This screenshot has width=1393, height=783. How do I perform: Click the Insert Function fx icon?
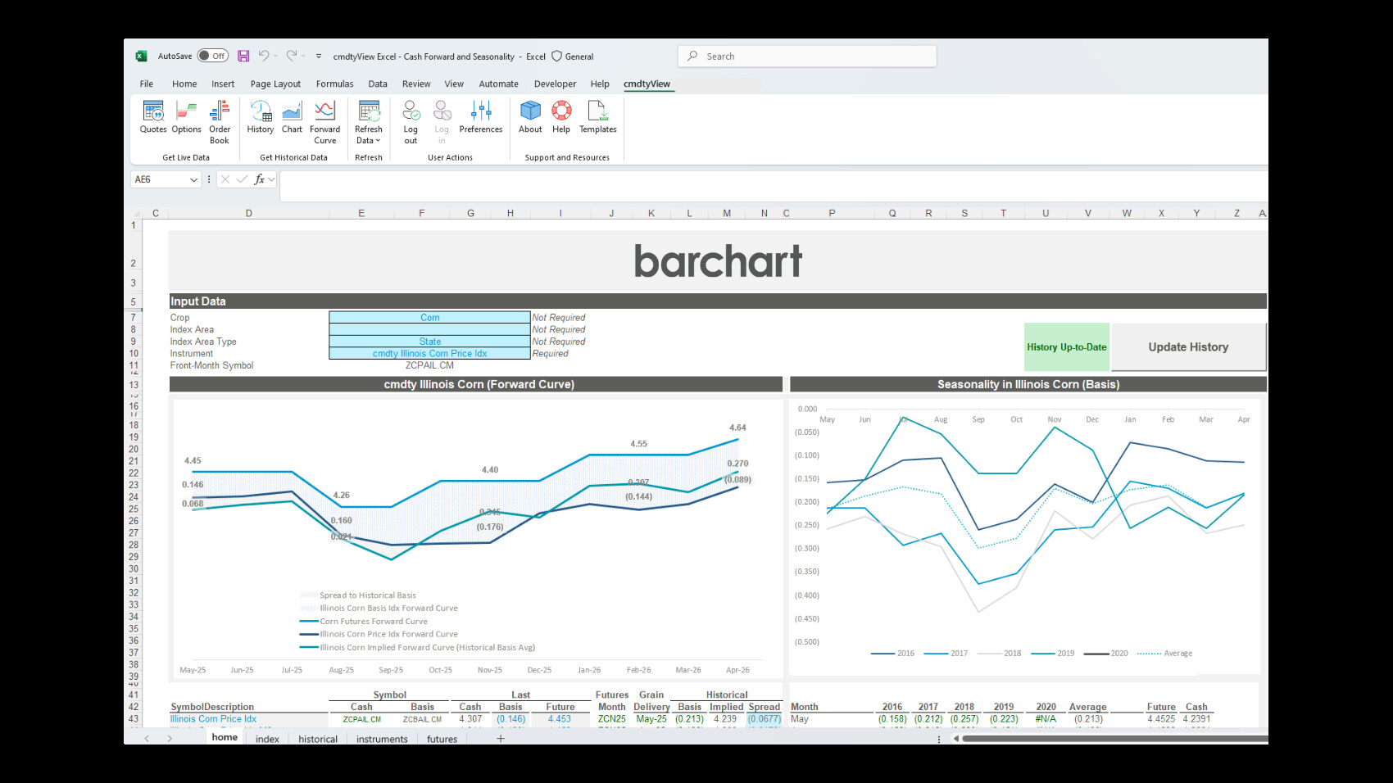[260, 179]
